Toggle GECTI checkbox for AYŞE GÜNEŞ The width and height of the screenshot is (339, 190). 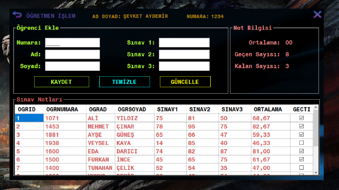(x=301, y=135)
